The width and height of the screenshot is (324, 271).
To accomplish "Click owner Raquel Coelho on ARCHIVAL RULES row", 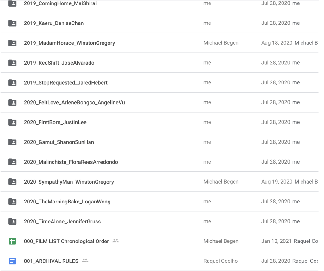I will [221, 261].
